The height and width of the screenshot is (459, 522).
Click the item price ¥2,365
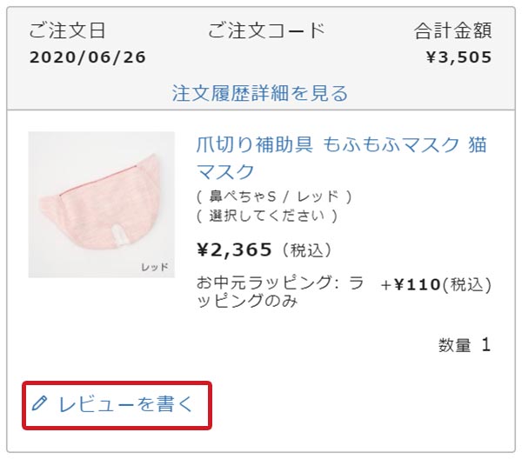236,250
